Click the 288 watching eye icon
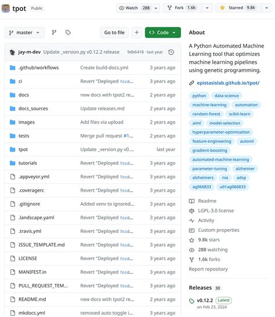The image size is (275, 317). coord(191,250)
